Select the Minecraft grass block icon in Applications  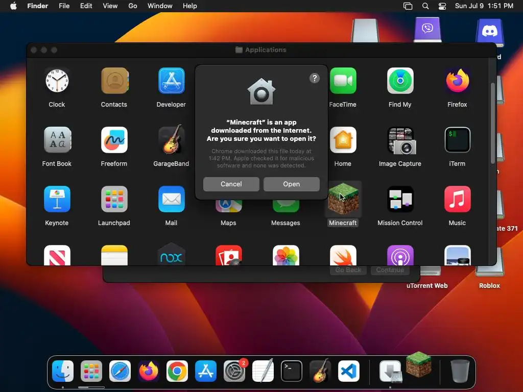tap(343, 199)
